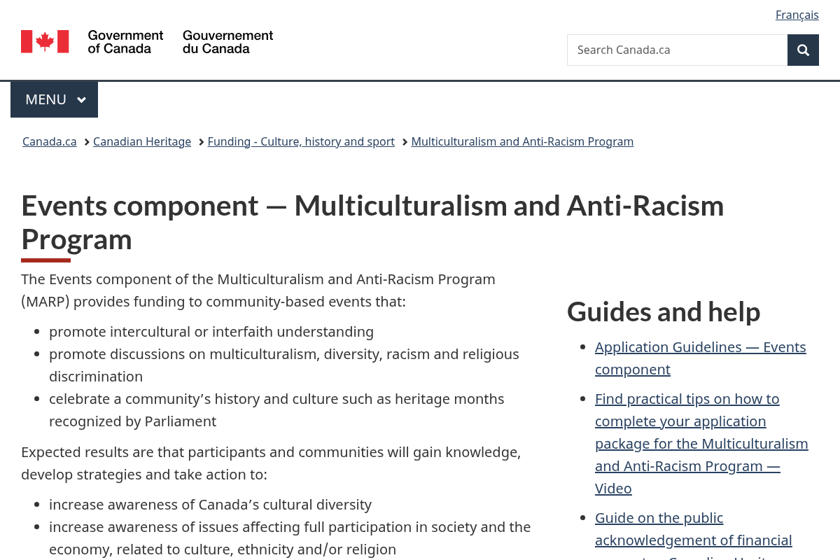Click the Gouvernement du Canada wordmark text
The image size is (840, 560).
tap(228, 42)
